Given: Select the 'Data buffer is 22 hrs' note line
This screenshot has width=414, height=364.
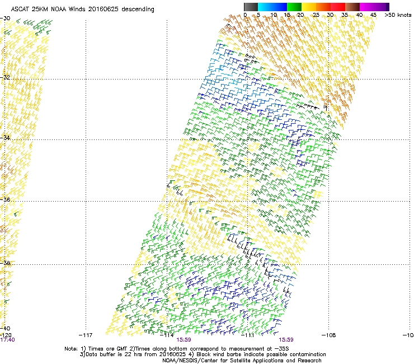Looking at the screenshot, I should click(203, 354).
